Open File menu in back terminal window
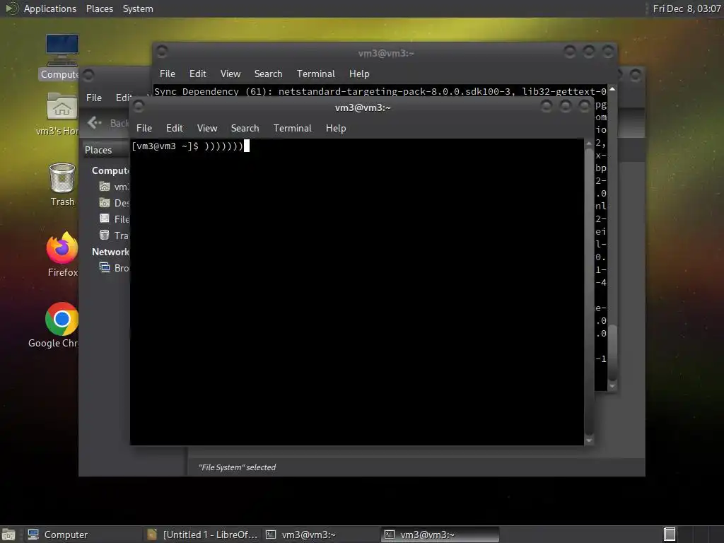The width and height of the screenshot is (724, 543). pos(167,74)
